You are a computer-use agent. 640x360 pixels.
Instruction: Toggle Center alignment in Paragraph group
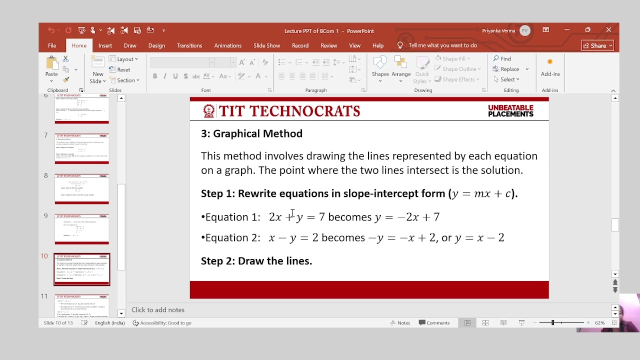(x=291, y=76)
